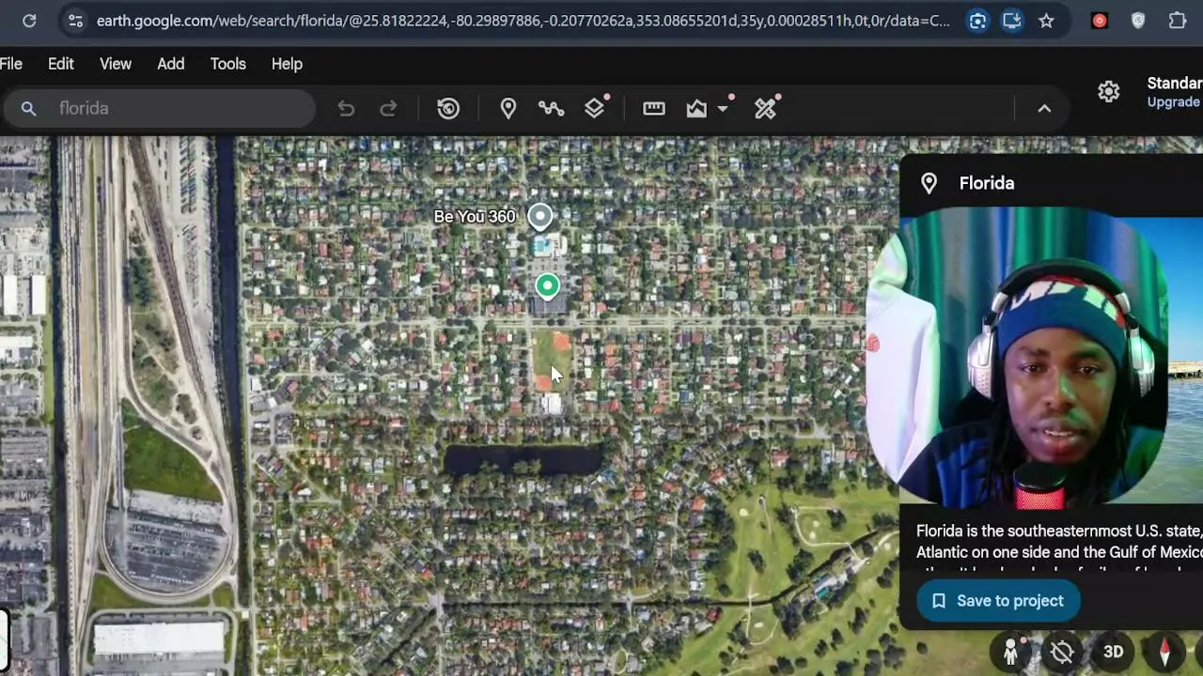Draw a path or polygon tool
This screenshot has height=676, width=1203.
(x=551, y=109)
